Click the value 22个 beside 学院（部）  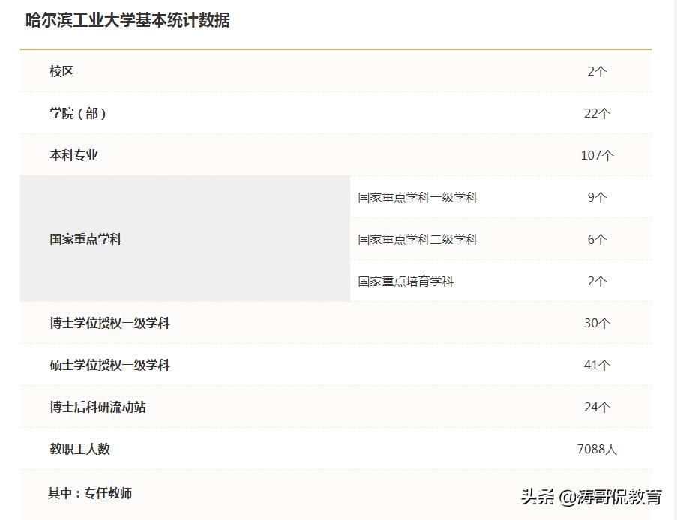pos(596,113)
